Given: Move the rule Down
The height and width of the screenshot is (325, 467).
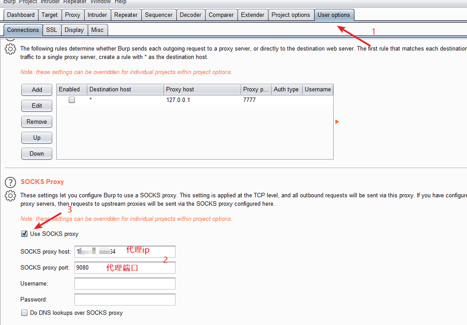Looking at the screenshot, I should coord(37,153).
